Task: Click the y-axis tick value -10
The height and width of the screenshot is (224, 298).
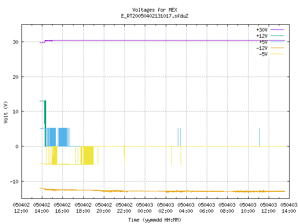Action: click(14, 182)
